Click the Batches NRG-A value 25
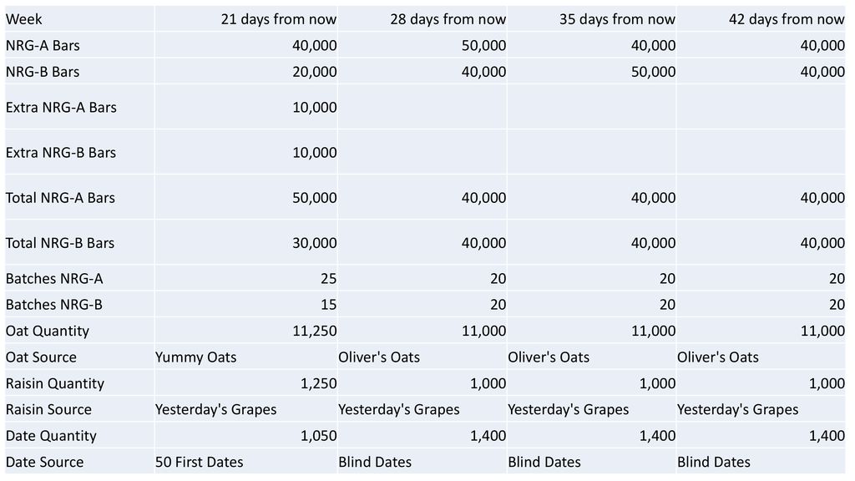 point(328,279)
